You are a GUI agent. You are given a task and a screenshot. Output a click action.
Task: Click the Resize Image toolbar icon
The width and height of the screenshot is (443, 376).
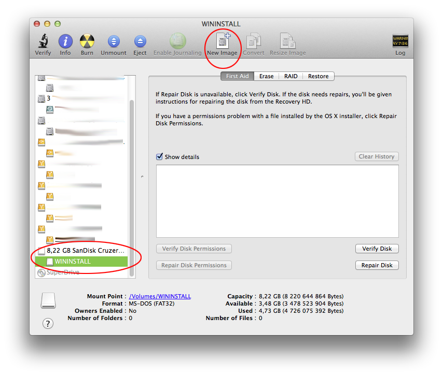tap(287, 41)
